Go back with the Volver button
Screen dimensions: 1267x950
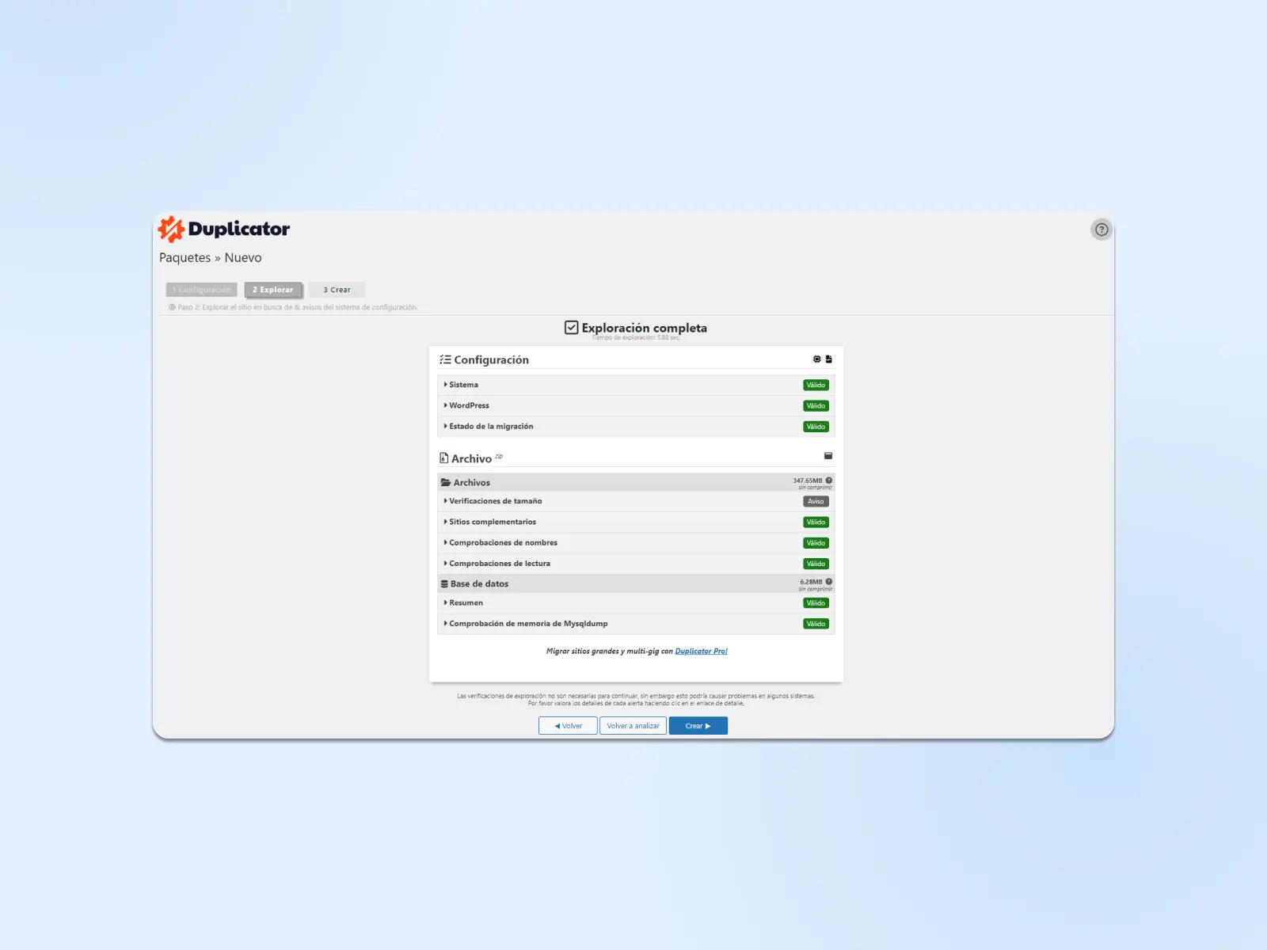click(568, 726)
